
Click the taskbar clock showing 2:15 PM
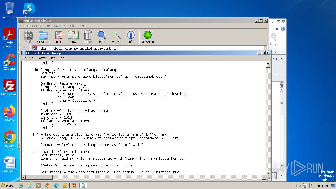pos(322,186)
